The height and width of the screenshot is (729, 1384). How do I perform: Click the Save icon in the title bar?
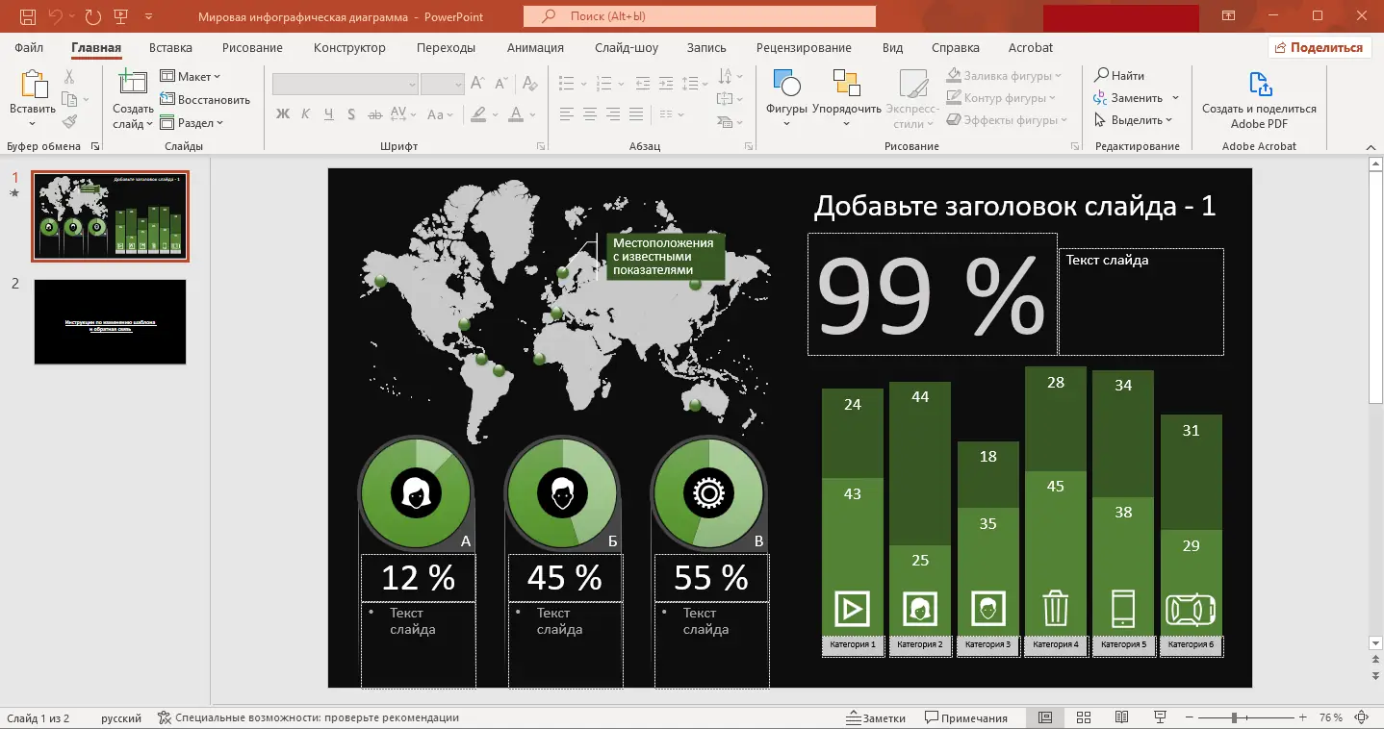28,16
